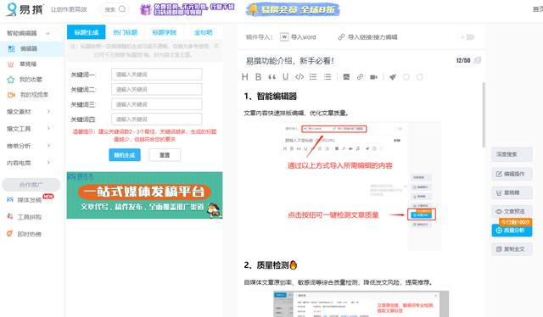This screenshot has height=317, width=543.
Task: Click the 关键词二 input field
Action: tap(156, 89)
